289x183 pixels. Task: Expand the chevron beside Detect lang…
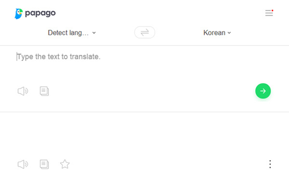(94, 33)
